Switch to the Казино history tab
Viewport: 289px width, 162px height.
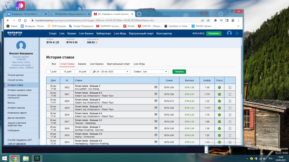(x=82, y=64)
